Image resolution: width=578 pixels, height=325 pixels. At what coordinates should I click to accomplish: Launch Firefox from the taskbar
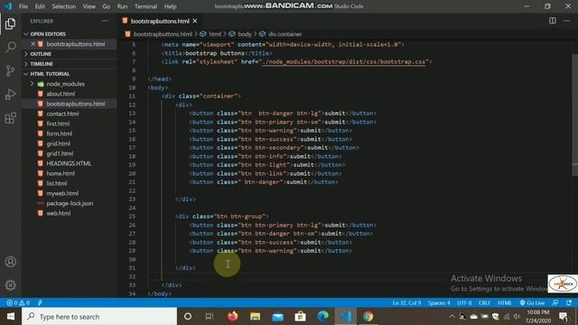(x=233, y=317)
